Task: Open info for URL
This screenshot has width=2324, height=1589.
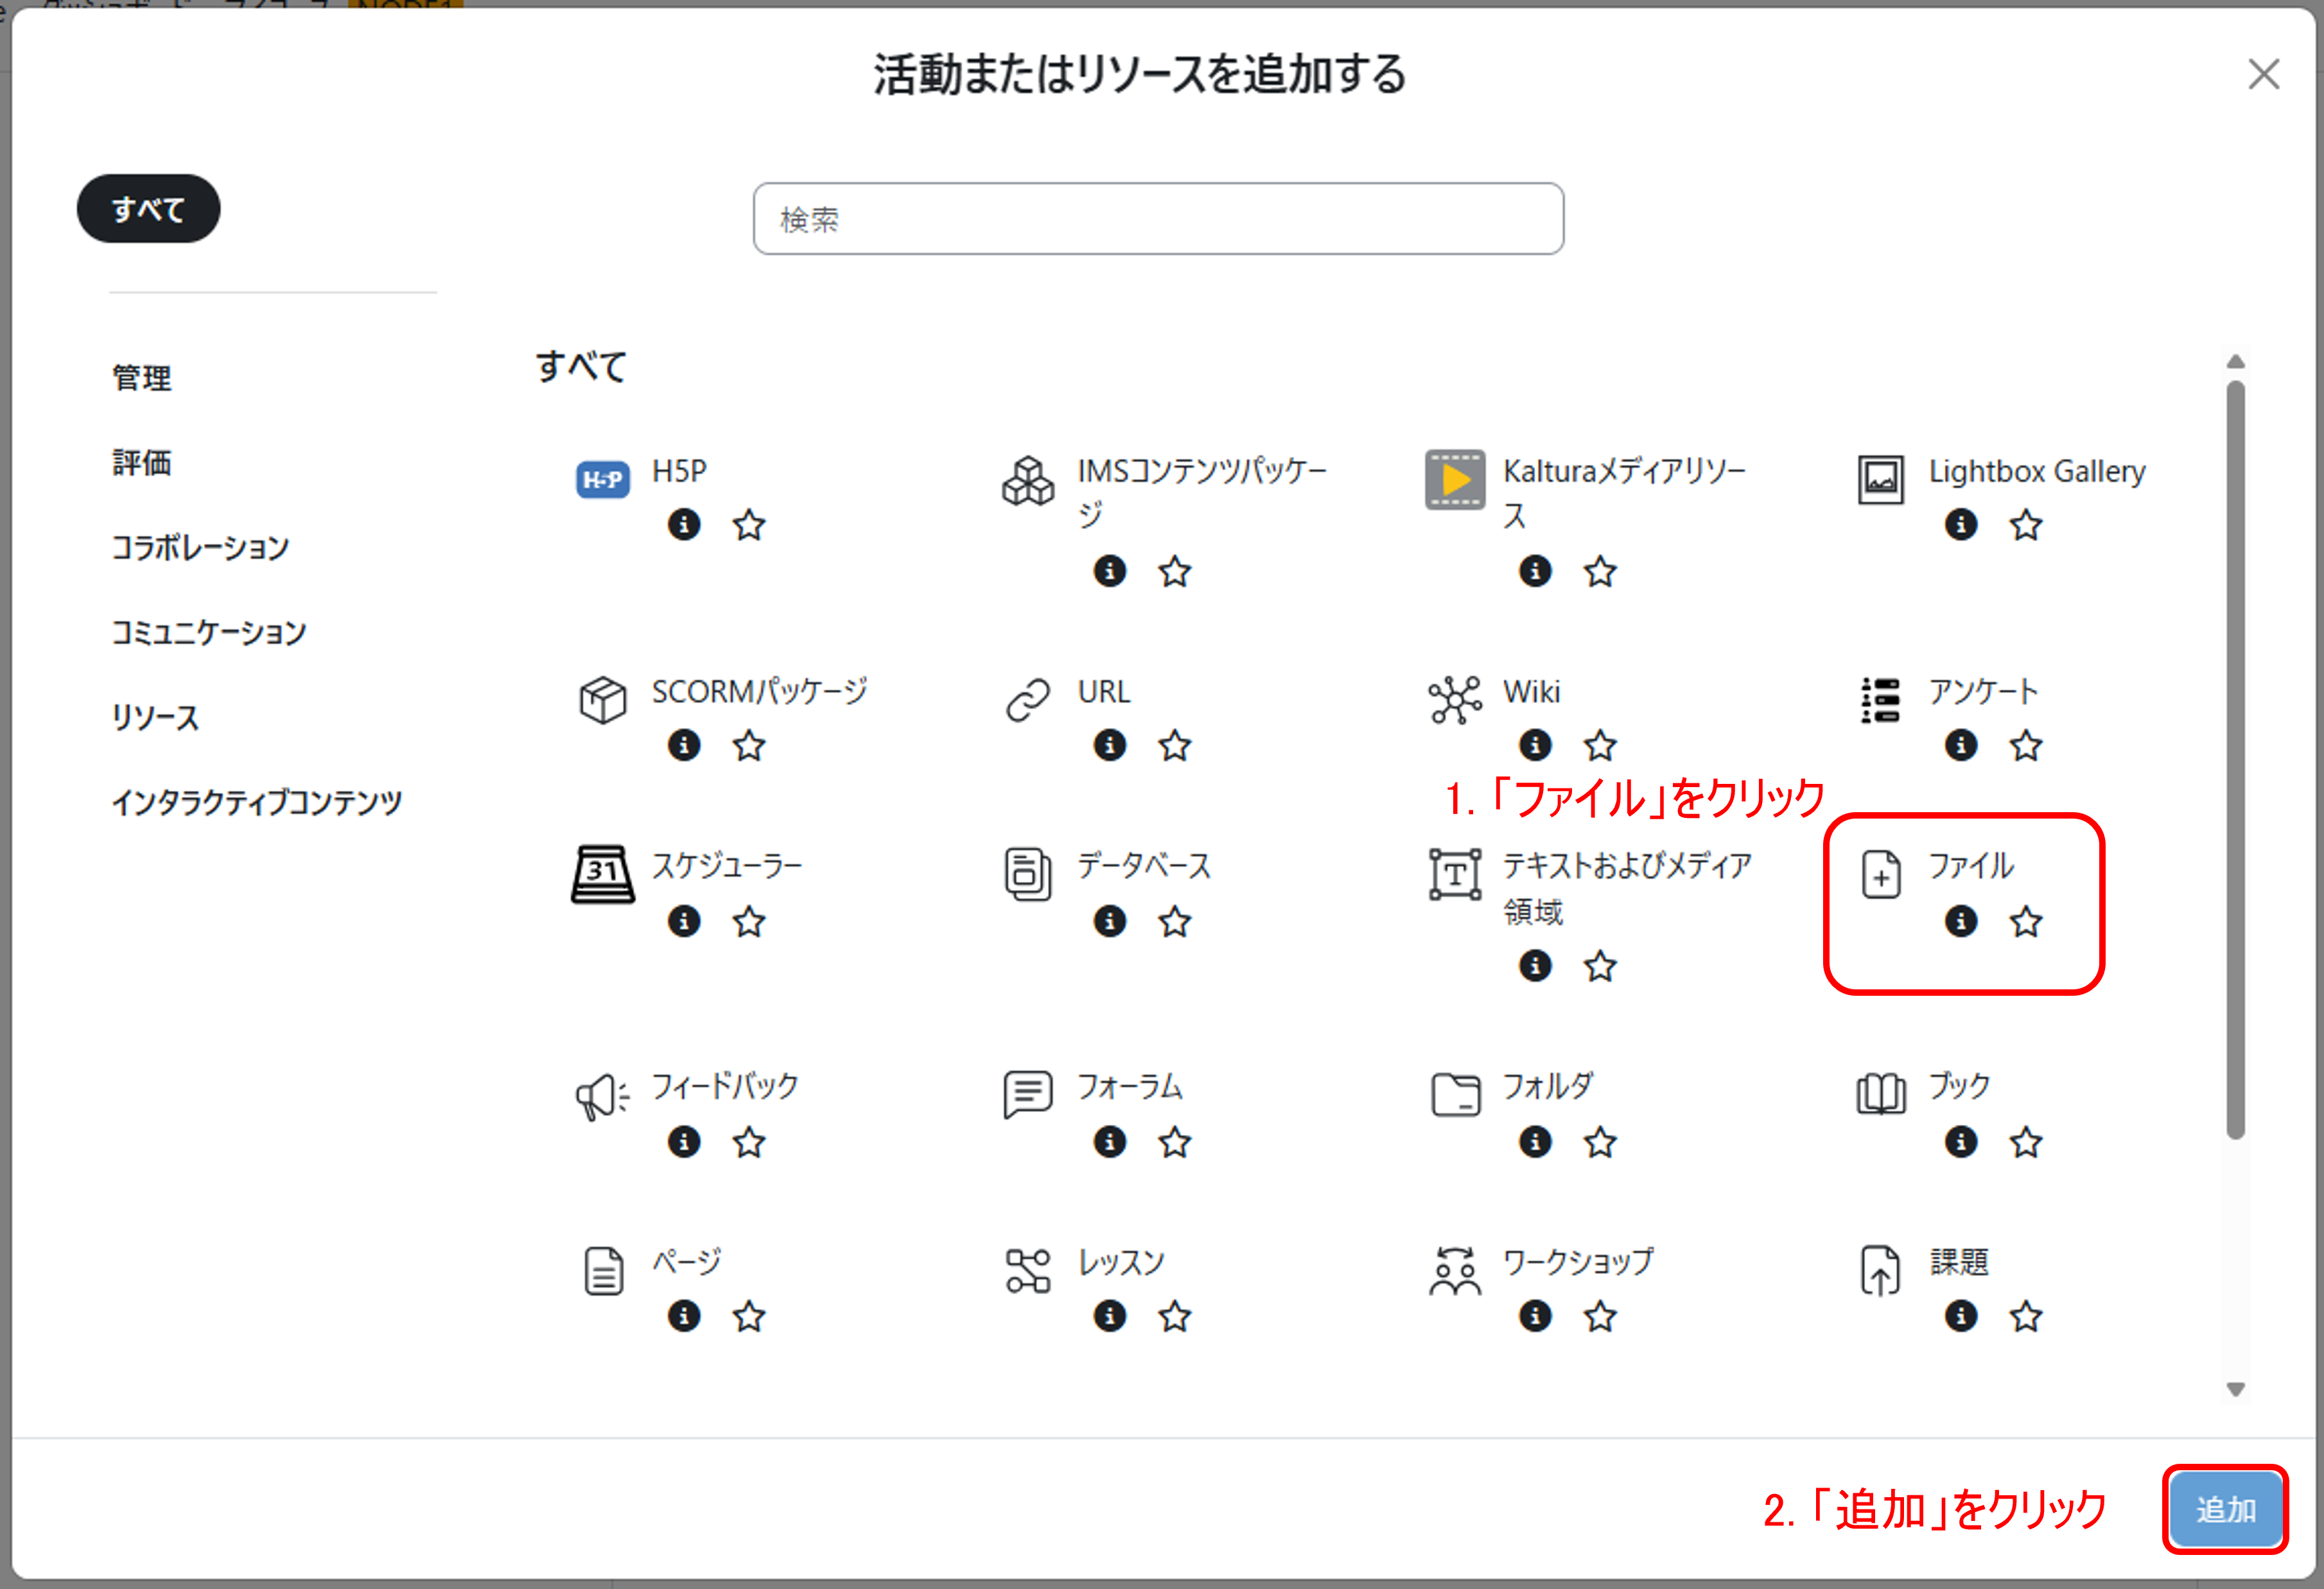Action: click(x=1110, y=745)
